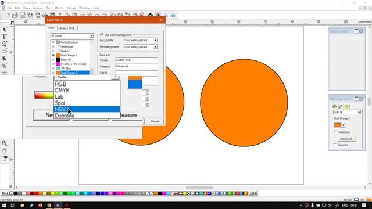Open the Bitmap menu

point(71,8)
